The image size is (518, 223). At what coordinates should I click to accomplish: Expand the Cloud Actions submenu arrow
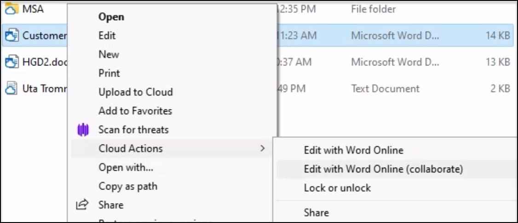tap(263, 149)
